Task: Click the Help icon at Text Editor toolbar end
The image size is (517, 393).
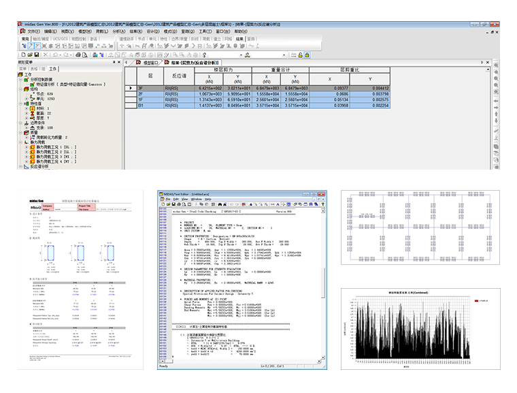Action: click(323, 204)
